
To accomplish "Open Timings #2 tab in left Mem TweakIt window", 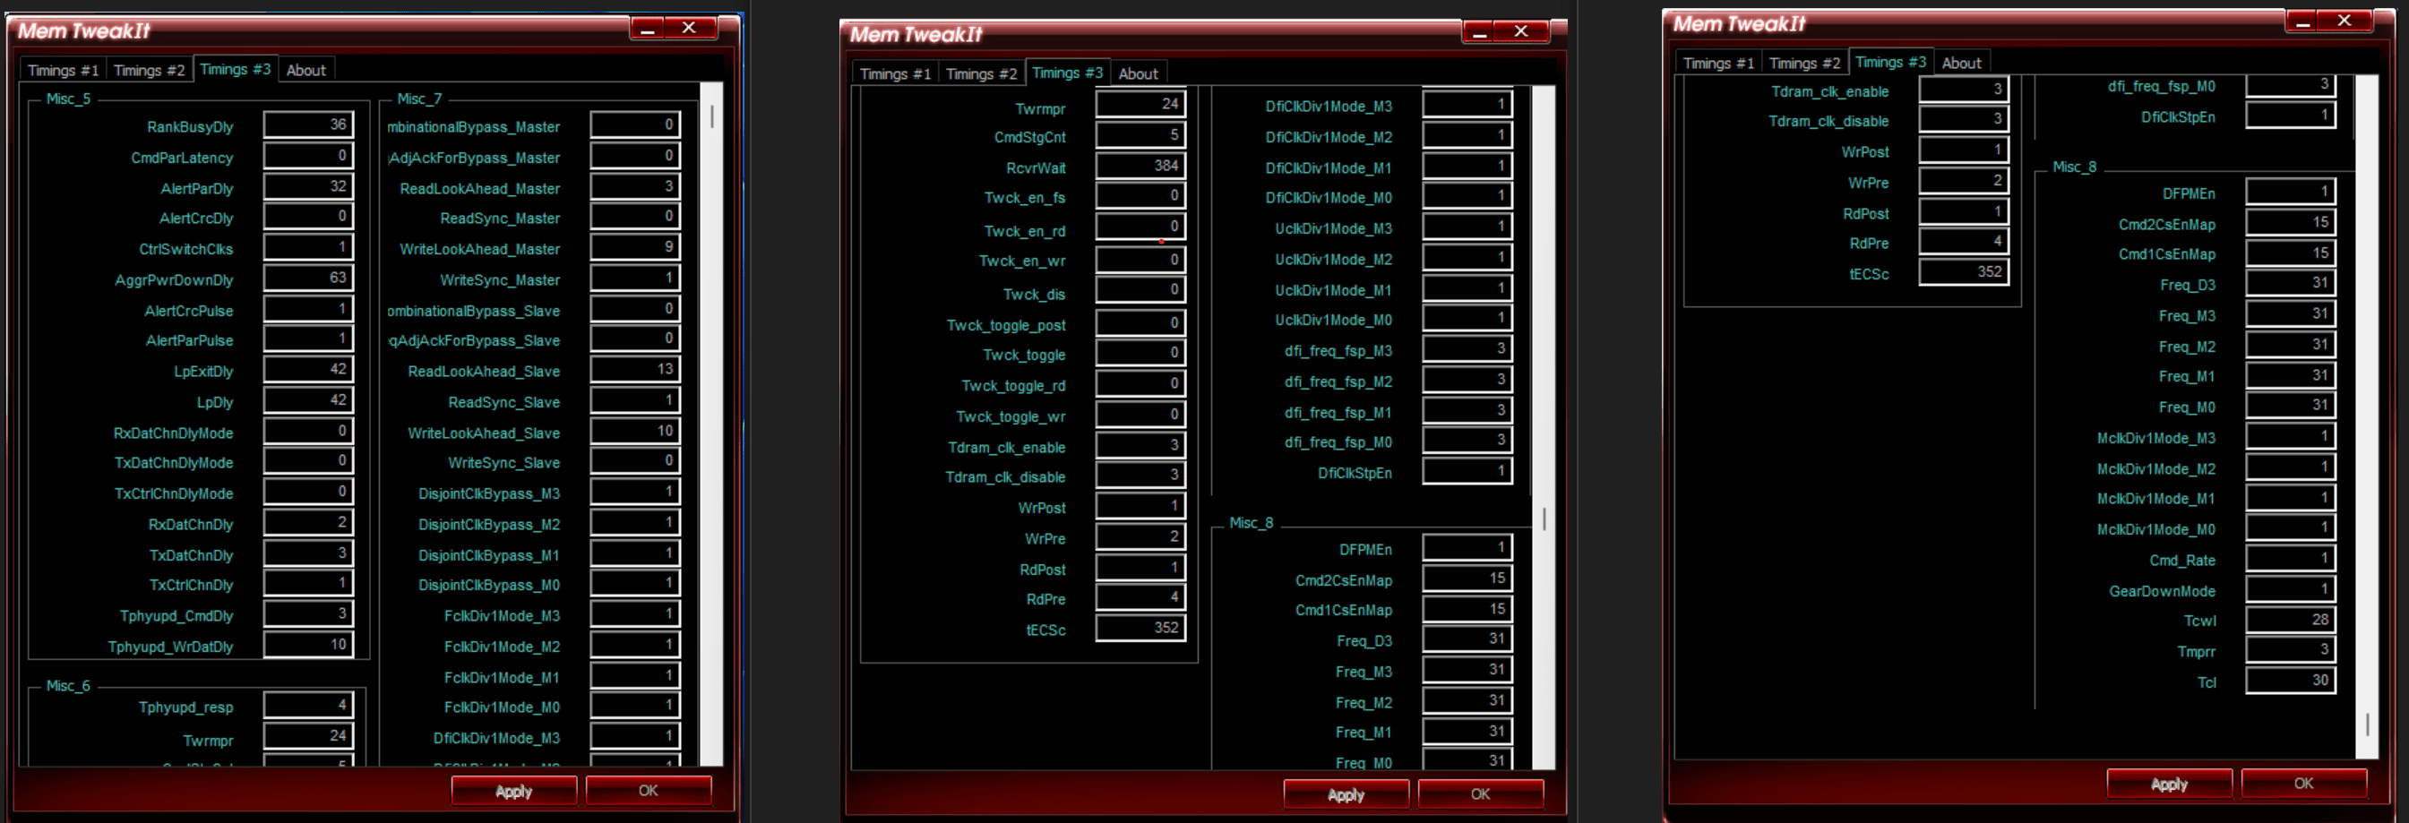I will click(149, 70).
